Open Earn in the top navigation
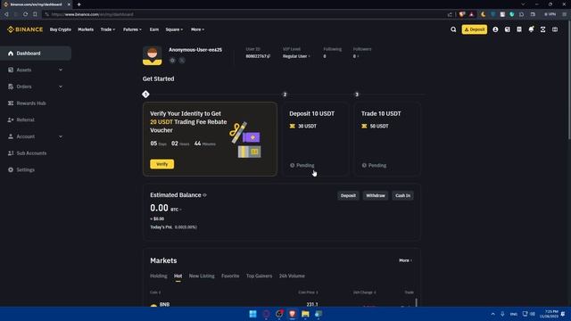 (154, 29)
